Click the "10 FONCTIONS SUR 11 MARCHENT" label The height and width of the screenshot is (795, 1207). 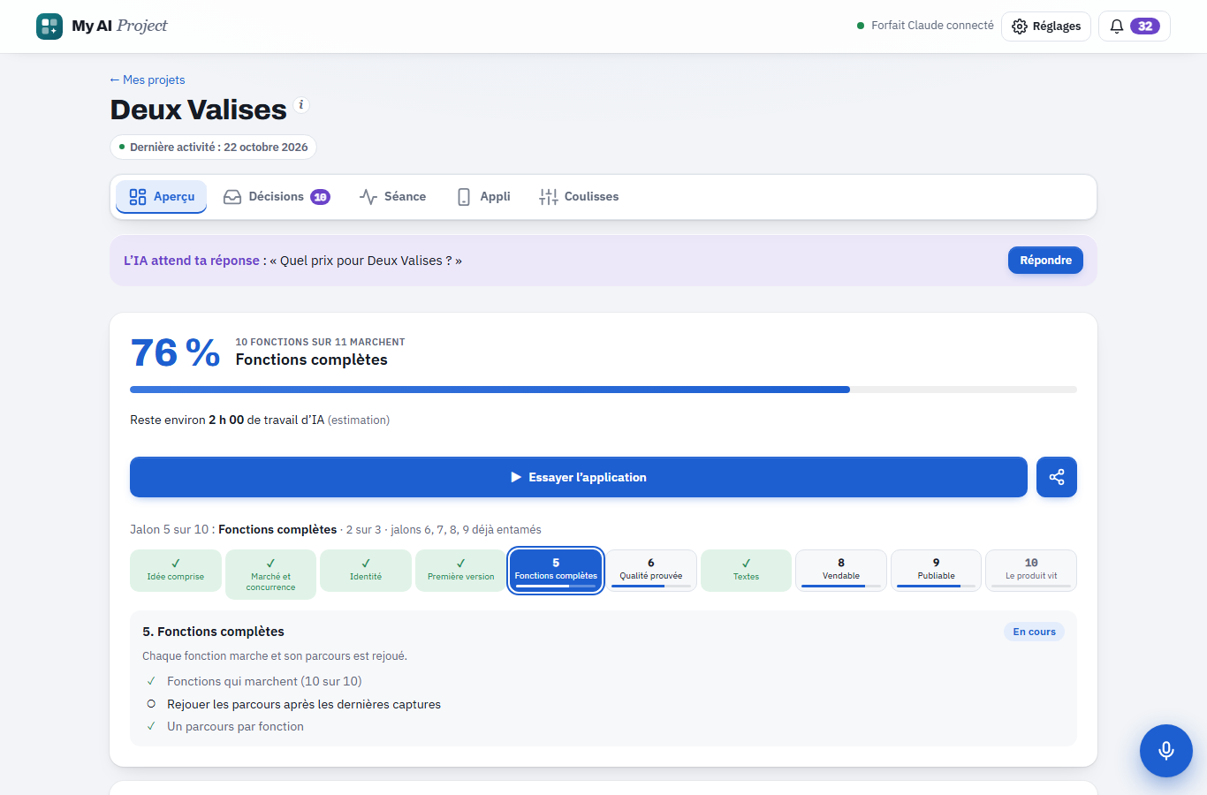[320, 342]
